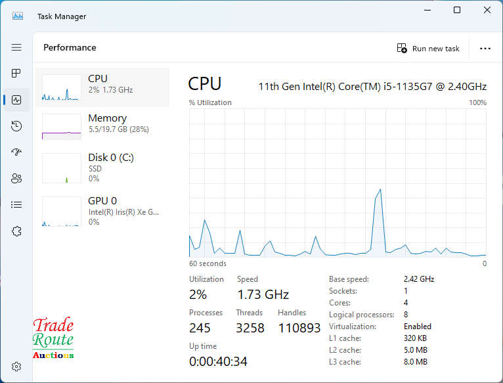Open the Services page

16,231
